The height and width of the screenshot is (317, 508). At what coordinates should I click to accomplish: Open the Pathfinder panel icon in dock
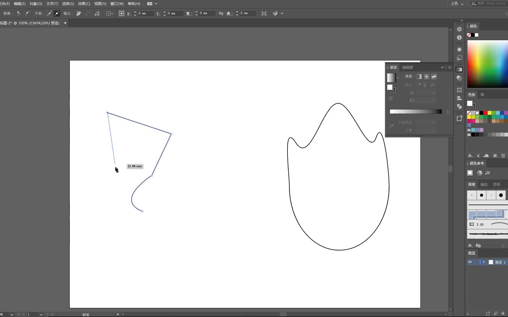pyautogui.click(x=459, y=106)
